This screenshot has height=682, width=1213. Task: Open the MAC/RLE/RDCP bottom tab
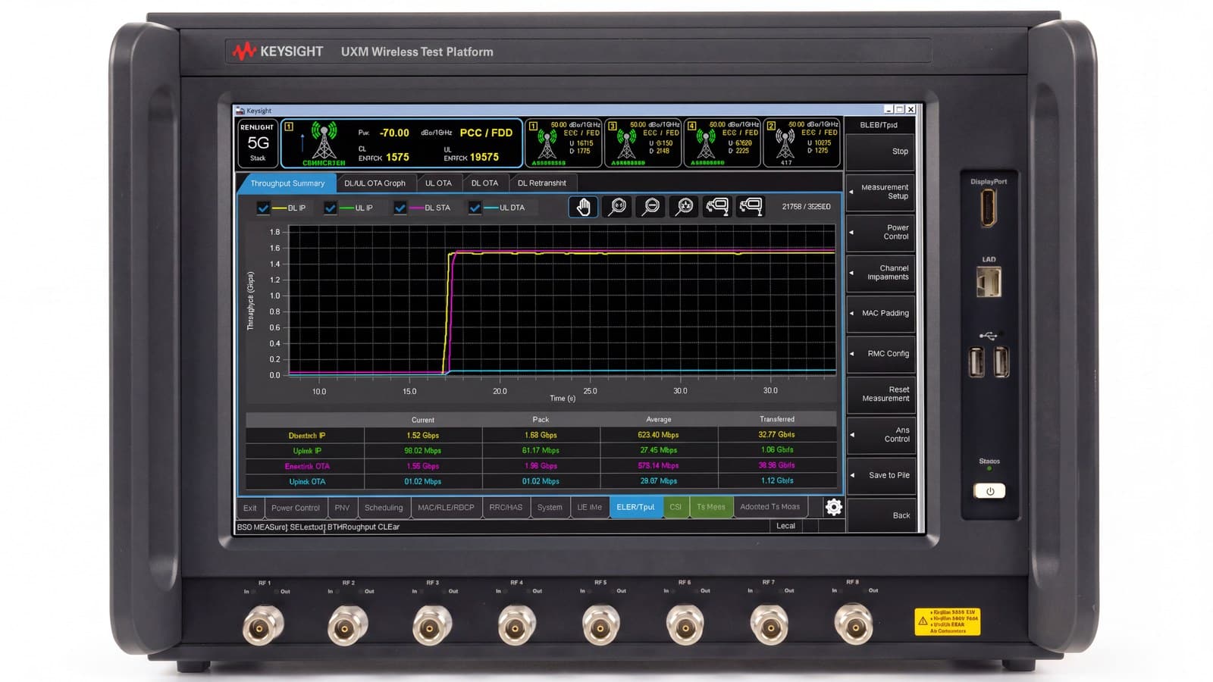[x=446, y=508]
